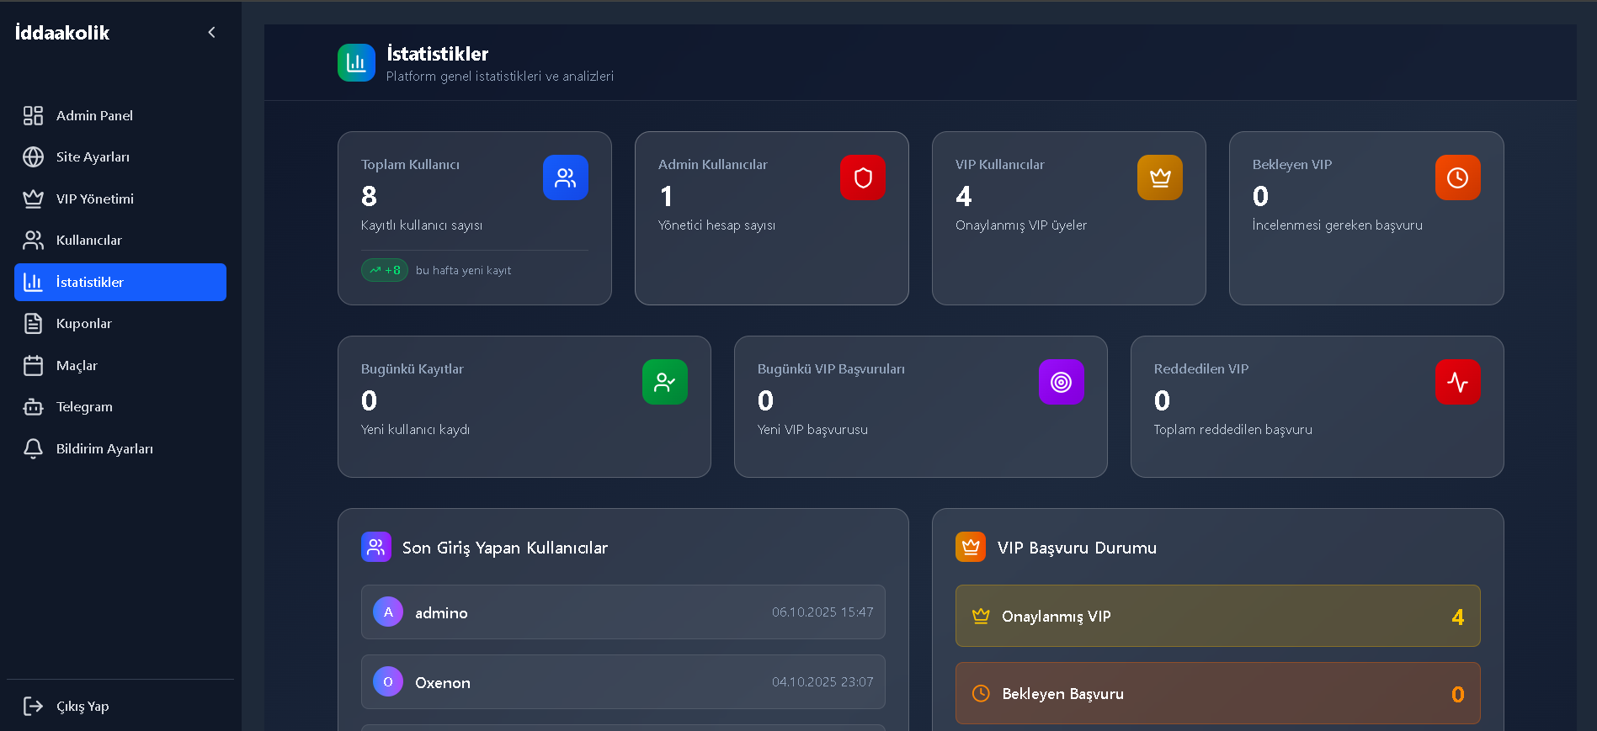1597x731 pixels.
Task: Click the VIP Başvuru Durumu crown icon
Action: 971,547
